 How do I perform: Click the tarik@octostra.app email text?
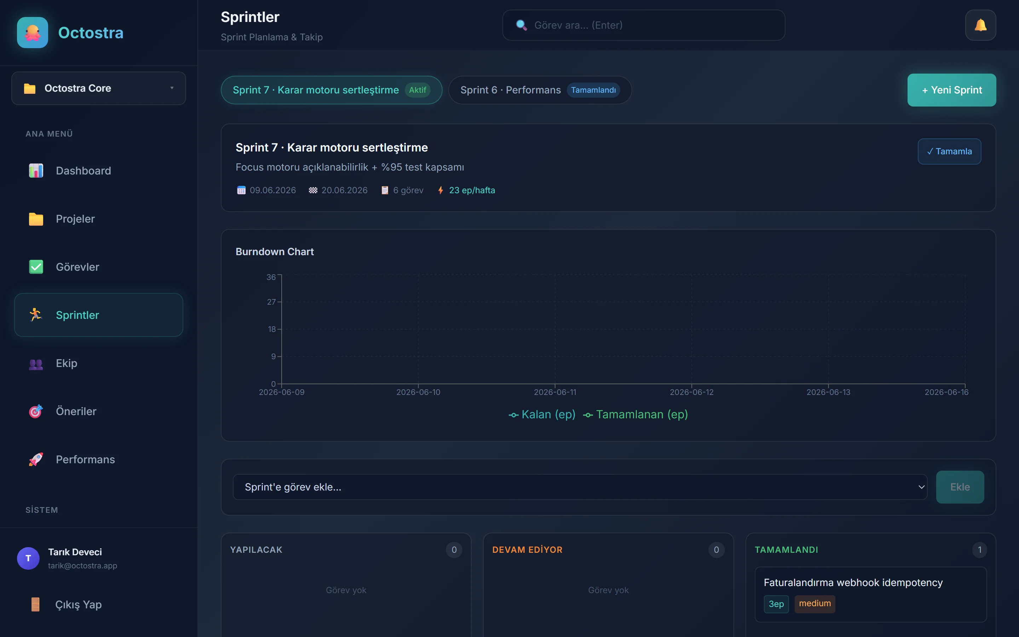click(x=82, y=566)
